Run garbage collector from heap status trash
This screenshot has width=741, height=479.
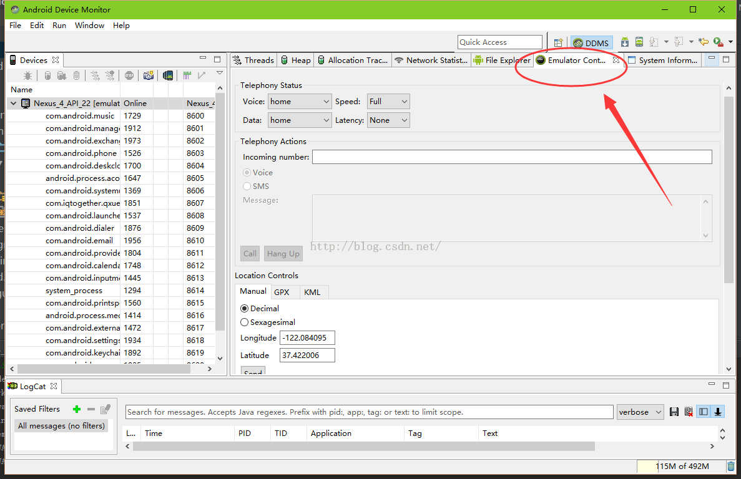tap(730, 467)
